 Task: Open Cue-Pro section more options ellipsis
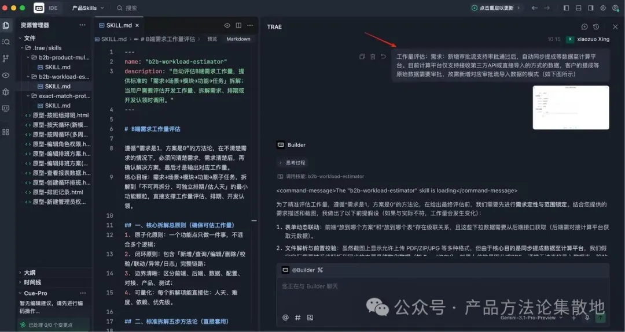click(83, 293)
